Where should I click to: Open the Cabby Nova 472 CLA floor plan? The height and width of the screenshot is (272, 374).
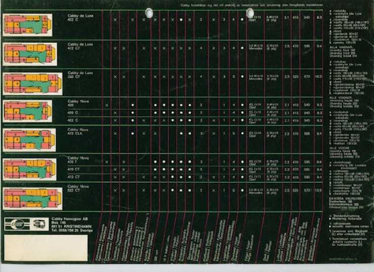[x=29, y=140]
